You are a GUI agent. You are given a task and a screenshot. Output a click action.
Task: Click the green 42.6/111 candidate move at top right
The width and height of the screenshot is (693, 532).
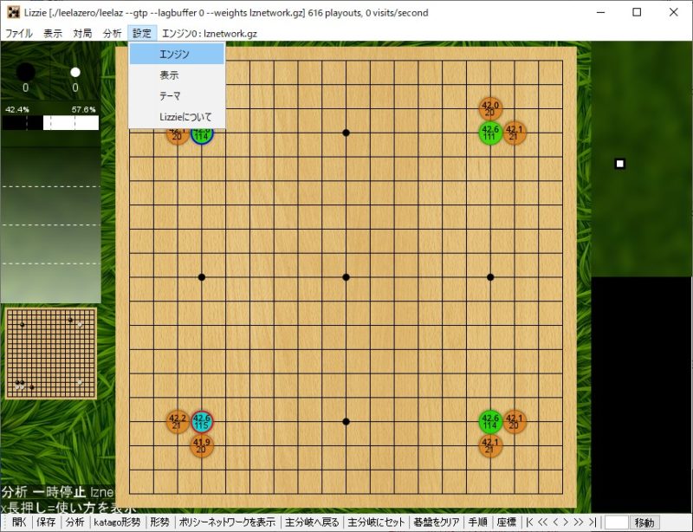pos(490,133)
